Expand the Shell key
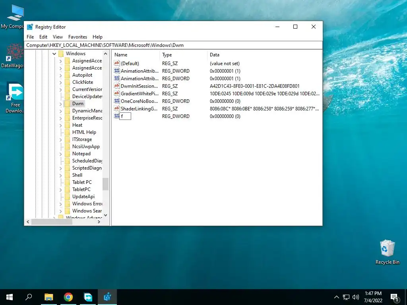 coord(60,176)
